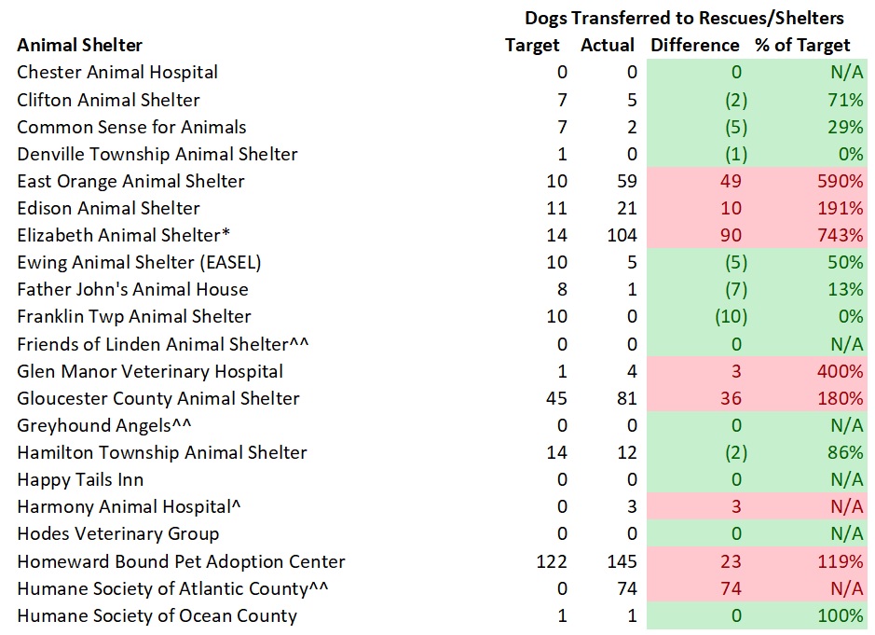The width and height of the screenshot is (875, 635).
Task: Select the East Orange Animal Shelter name
Action: pyautogui.click(x=130, y=181)
